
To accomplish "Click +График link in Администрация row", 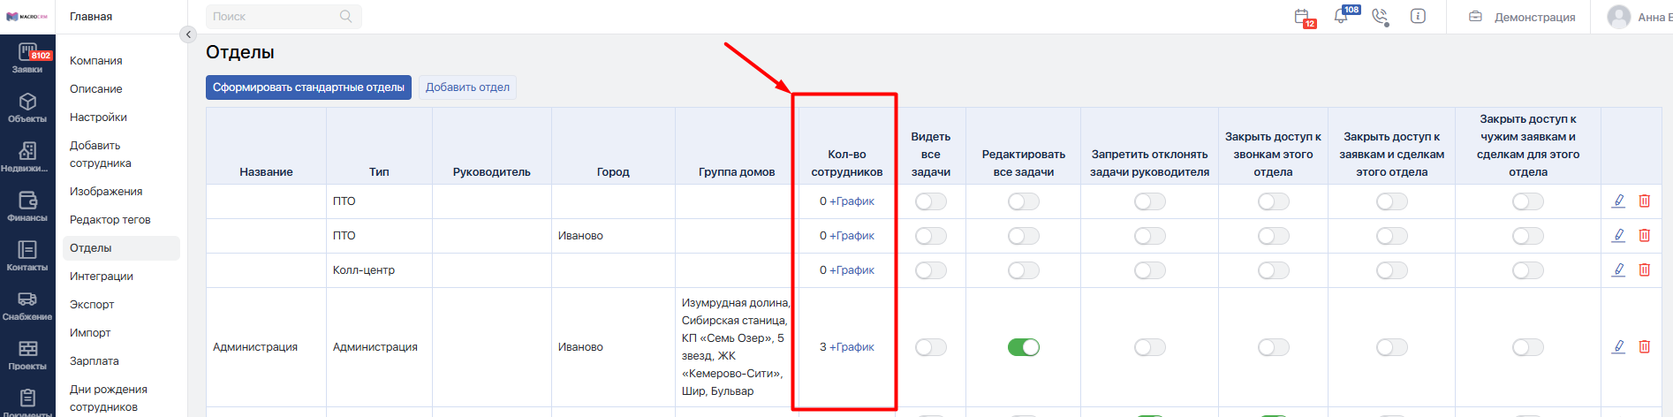I will click(x=852, y=347).
